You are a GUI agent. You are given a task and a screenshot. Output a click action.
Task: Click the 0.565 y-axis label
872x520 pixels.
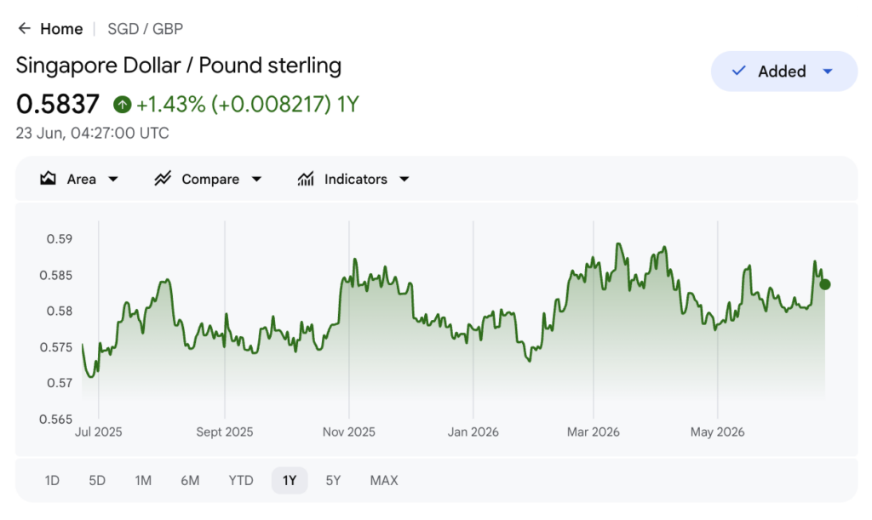pyautogui.click(x=55, y=420)
